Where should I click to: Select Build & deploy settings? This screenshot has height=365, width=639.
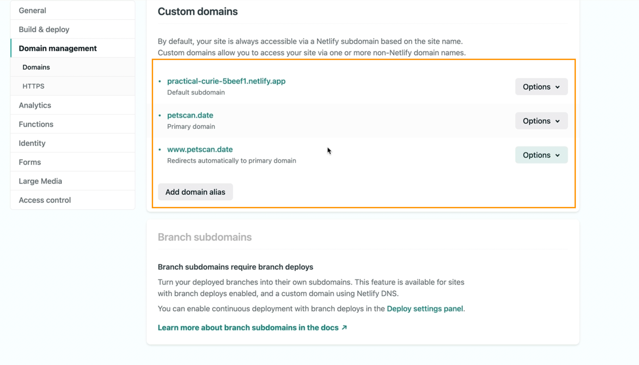coord(44,29)
